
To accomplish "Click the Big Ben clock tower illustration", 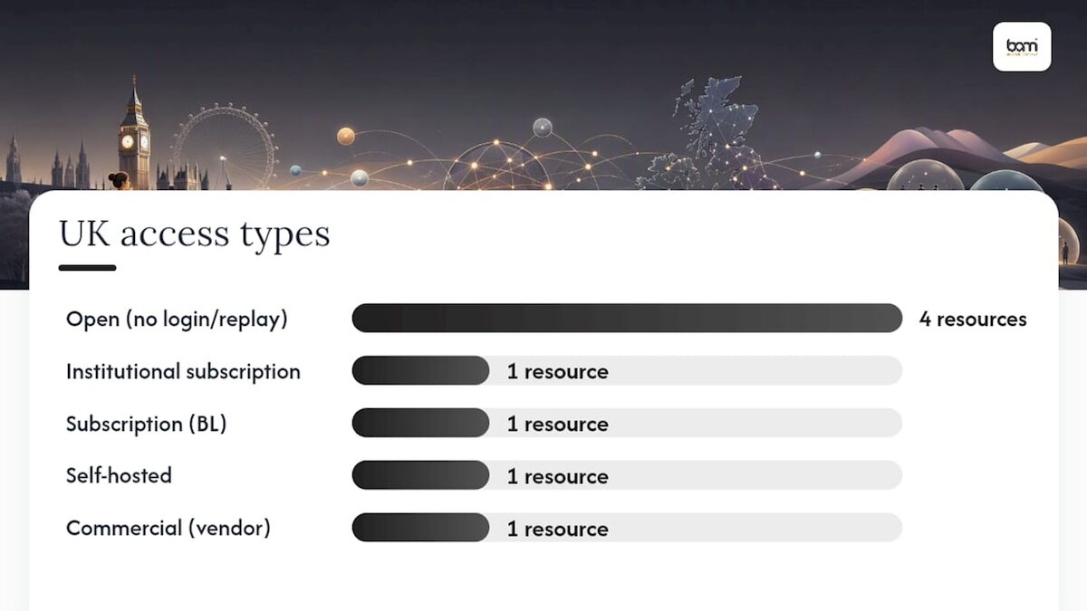I will click(x=134, y=134).
